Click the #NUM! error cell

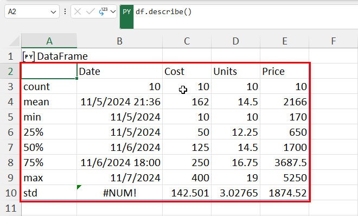pos(120,193)
